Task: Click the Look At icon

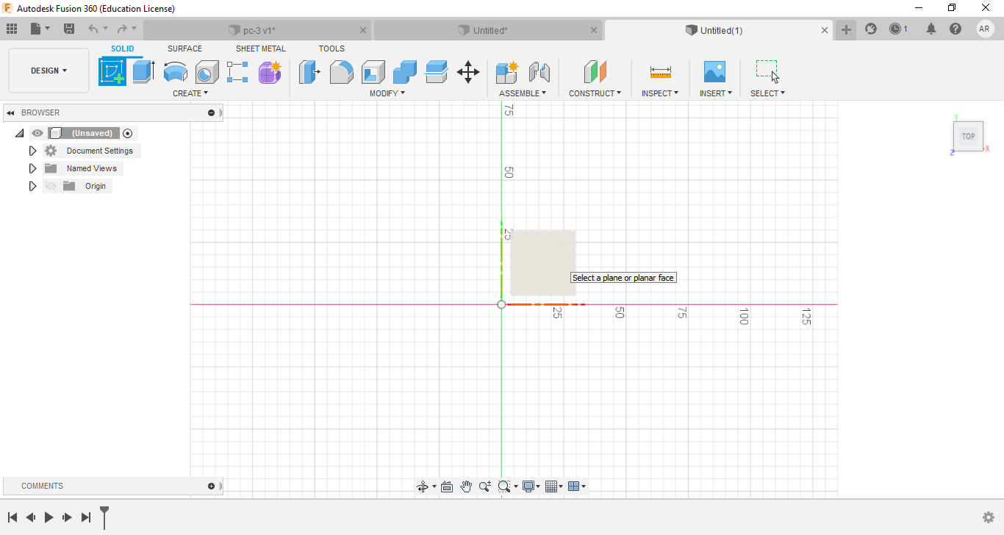Action: pyautogui.click(x=447, y=486)
